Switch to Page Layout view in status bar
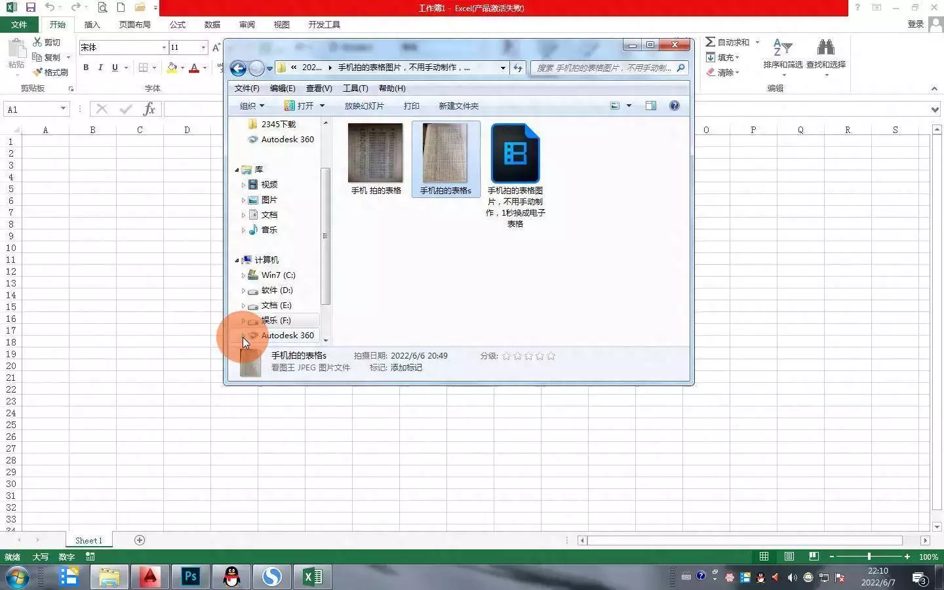Image resolution: width=944 pixels, height=590 pixels. click(x=789, y=557)
